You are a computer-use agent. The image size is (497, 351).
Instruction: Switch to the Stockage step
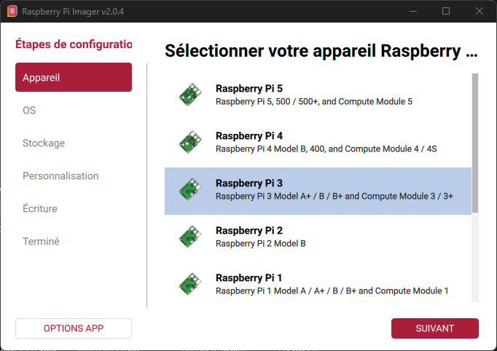[44, 143]
